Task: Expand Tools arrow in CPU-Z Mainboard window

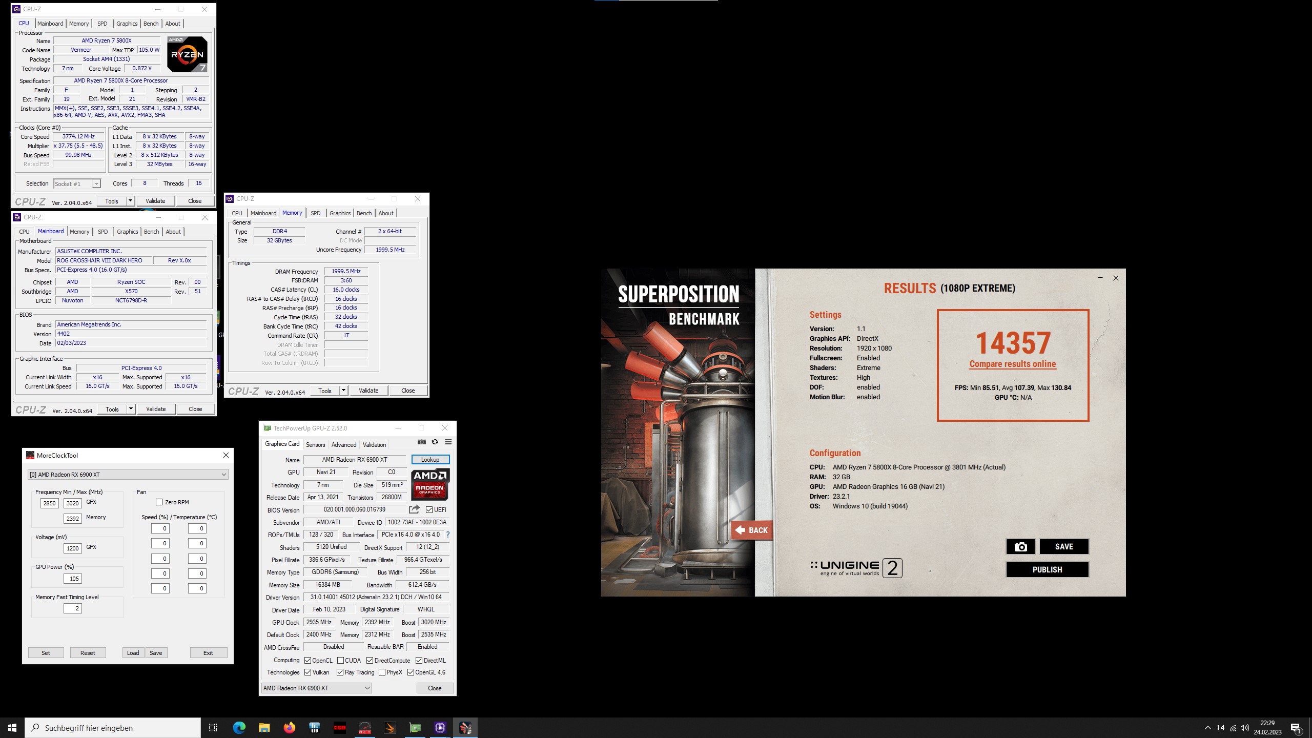Action: point(131,409)
